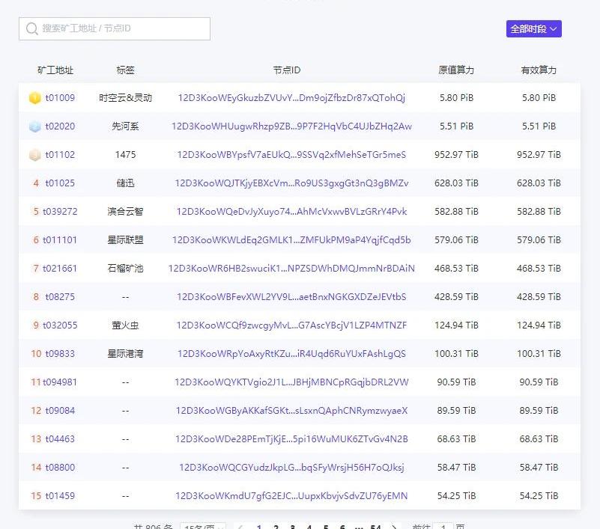Click node ID of miner t094981
This screenshot has width=600, height=529.
(x=291, y=382)
